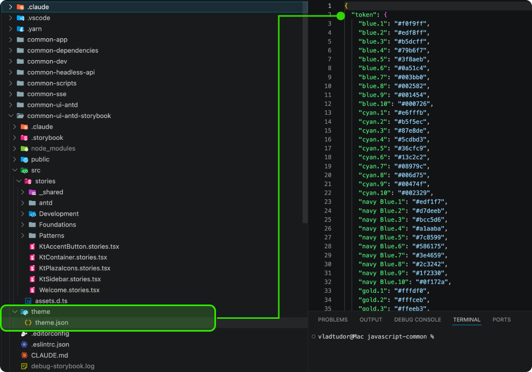Click the "navy Blue.5" value "#7c8599"
The width and height of the screenshot is (532, 372).
[428, 238]
